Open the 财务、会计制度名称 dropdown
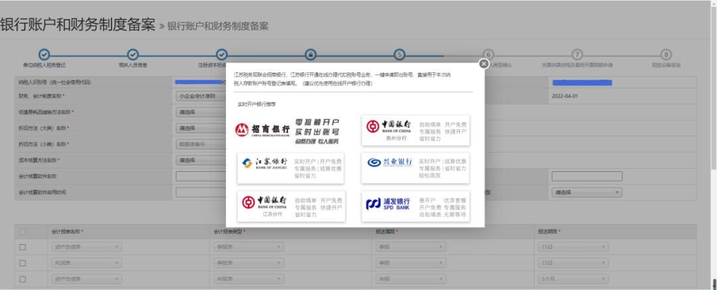The image size is (717, 290). tap(200, 96)
